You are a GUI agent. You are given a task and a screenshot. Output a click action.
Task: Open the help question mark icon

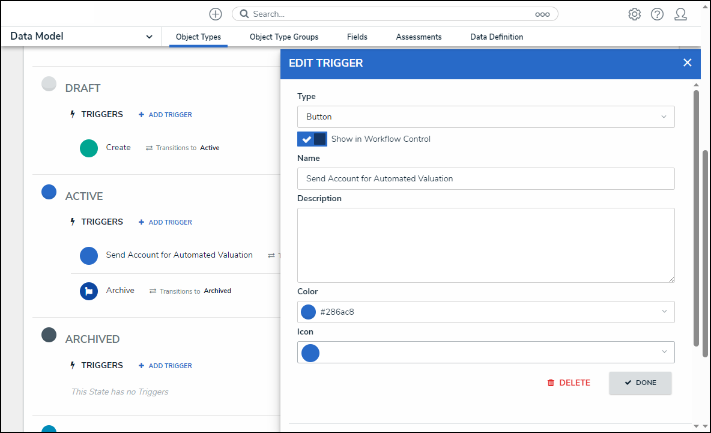(657, 14)
